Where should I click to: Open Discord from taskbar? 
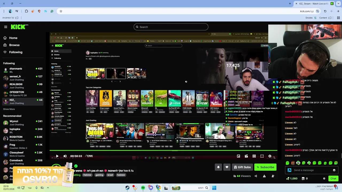(151, 188)
